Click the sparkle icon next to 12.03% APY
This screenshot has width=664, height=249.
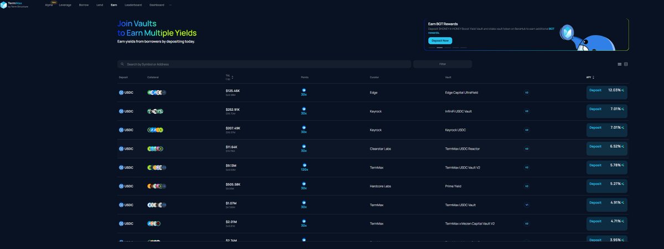(623, 90)
